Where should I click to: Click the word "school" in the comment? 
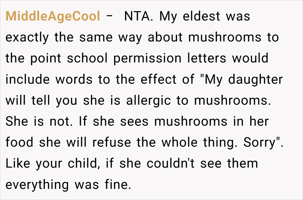coord(87,58)
